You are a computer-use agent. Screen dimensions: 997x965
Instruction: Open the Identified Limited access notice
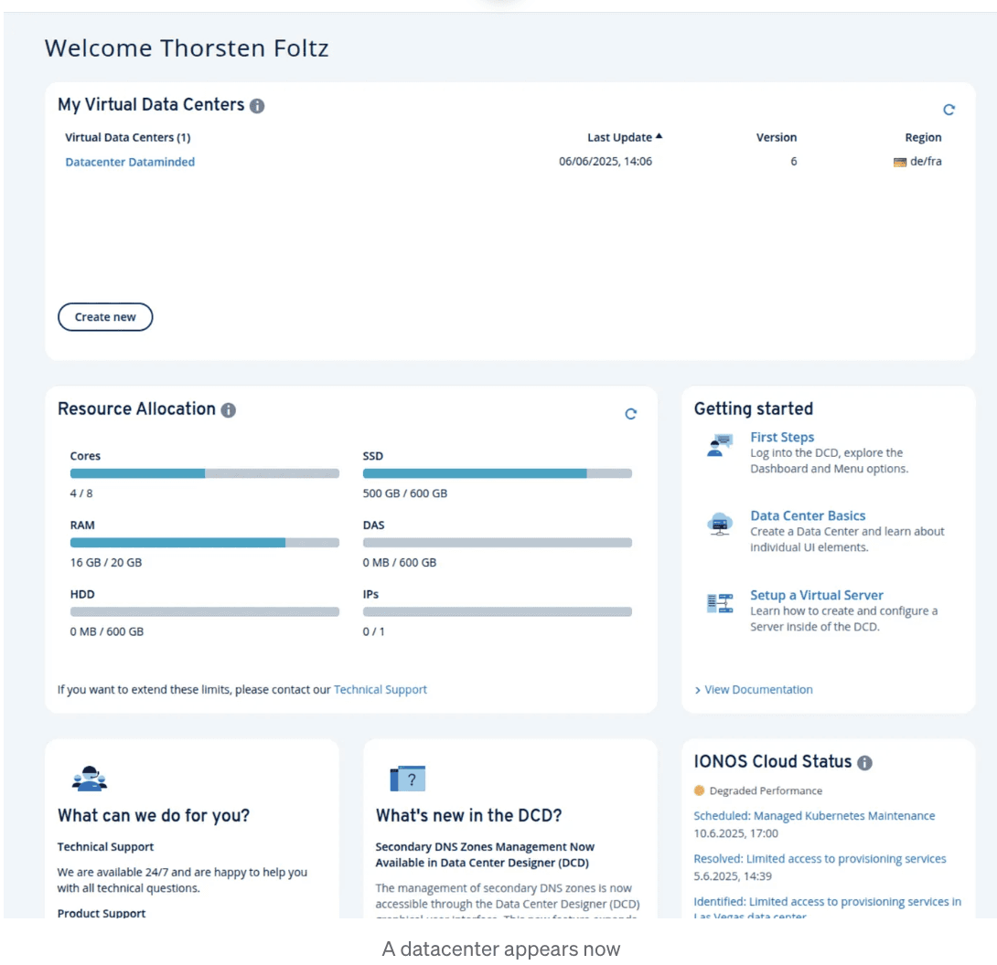coord(827,908)
